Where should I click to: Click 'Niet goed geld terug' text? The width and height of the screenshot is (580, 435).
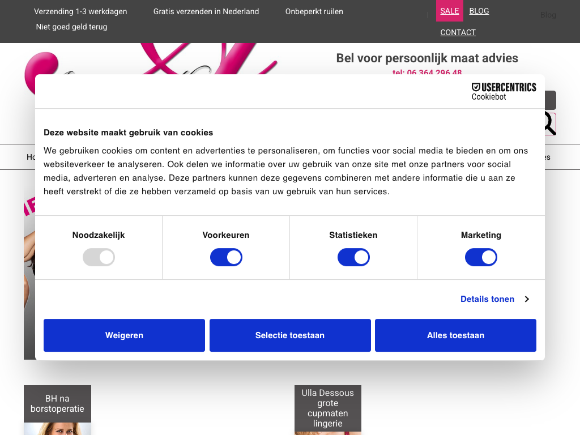[71, 27]
